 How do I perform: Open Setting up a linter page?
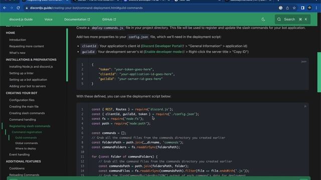[x=21, y=73]
